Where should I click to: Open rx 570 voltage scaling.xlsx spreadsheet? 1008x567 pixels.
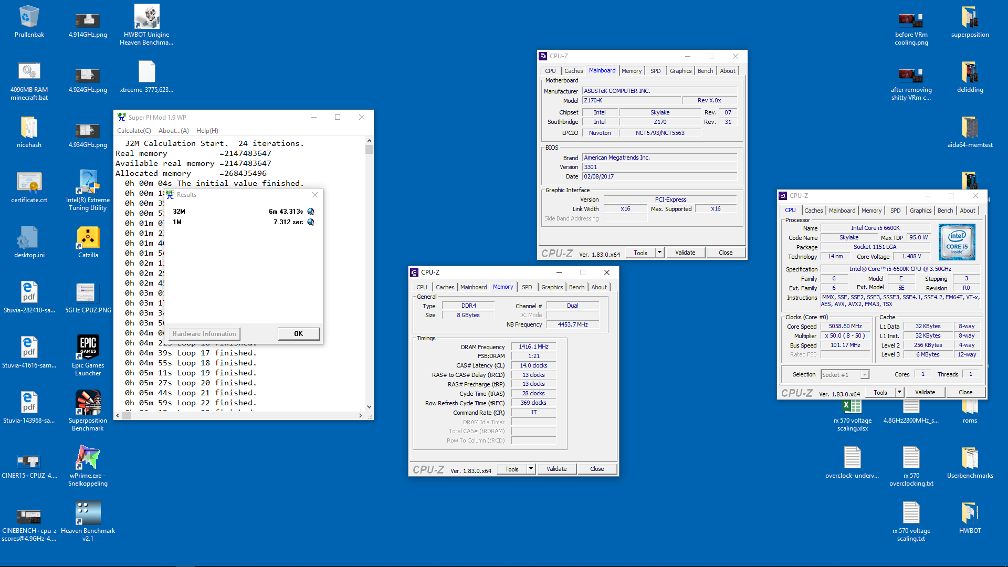[852, 407]
